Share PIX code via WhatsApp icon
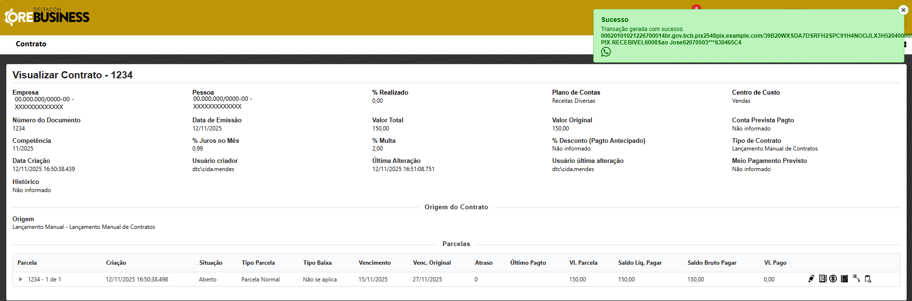The width and height of the screenshot is (912, 301). (606, 52)
